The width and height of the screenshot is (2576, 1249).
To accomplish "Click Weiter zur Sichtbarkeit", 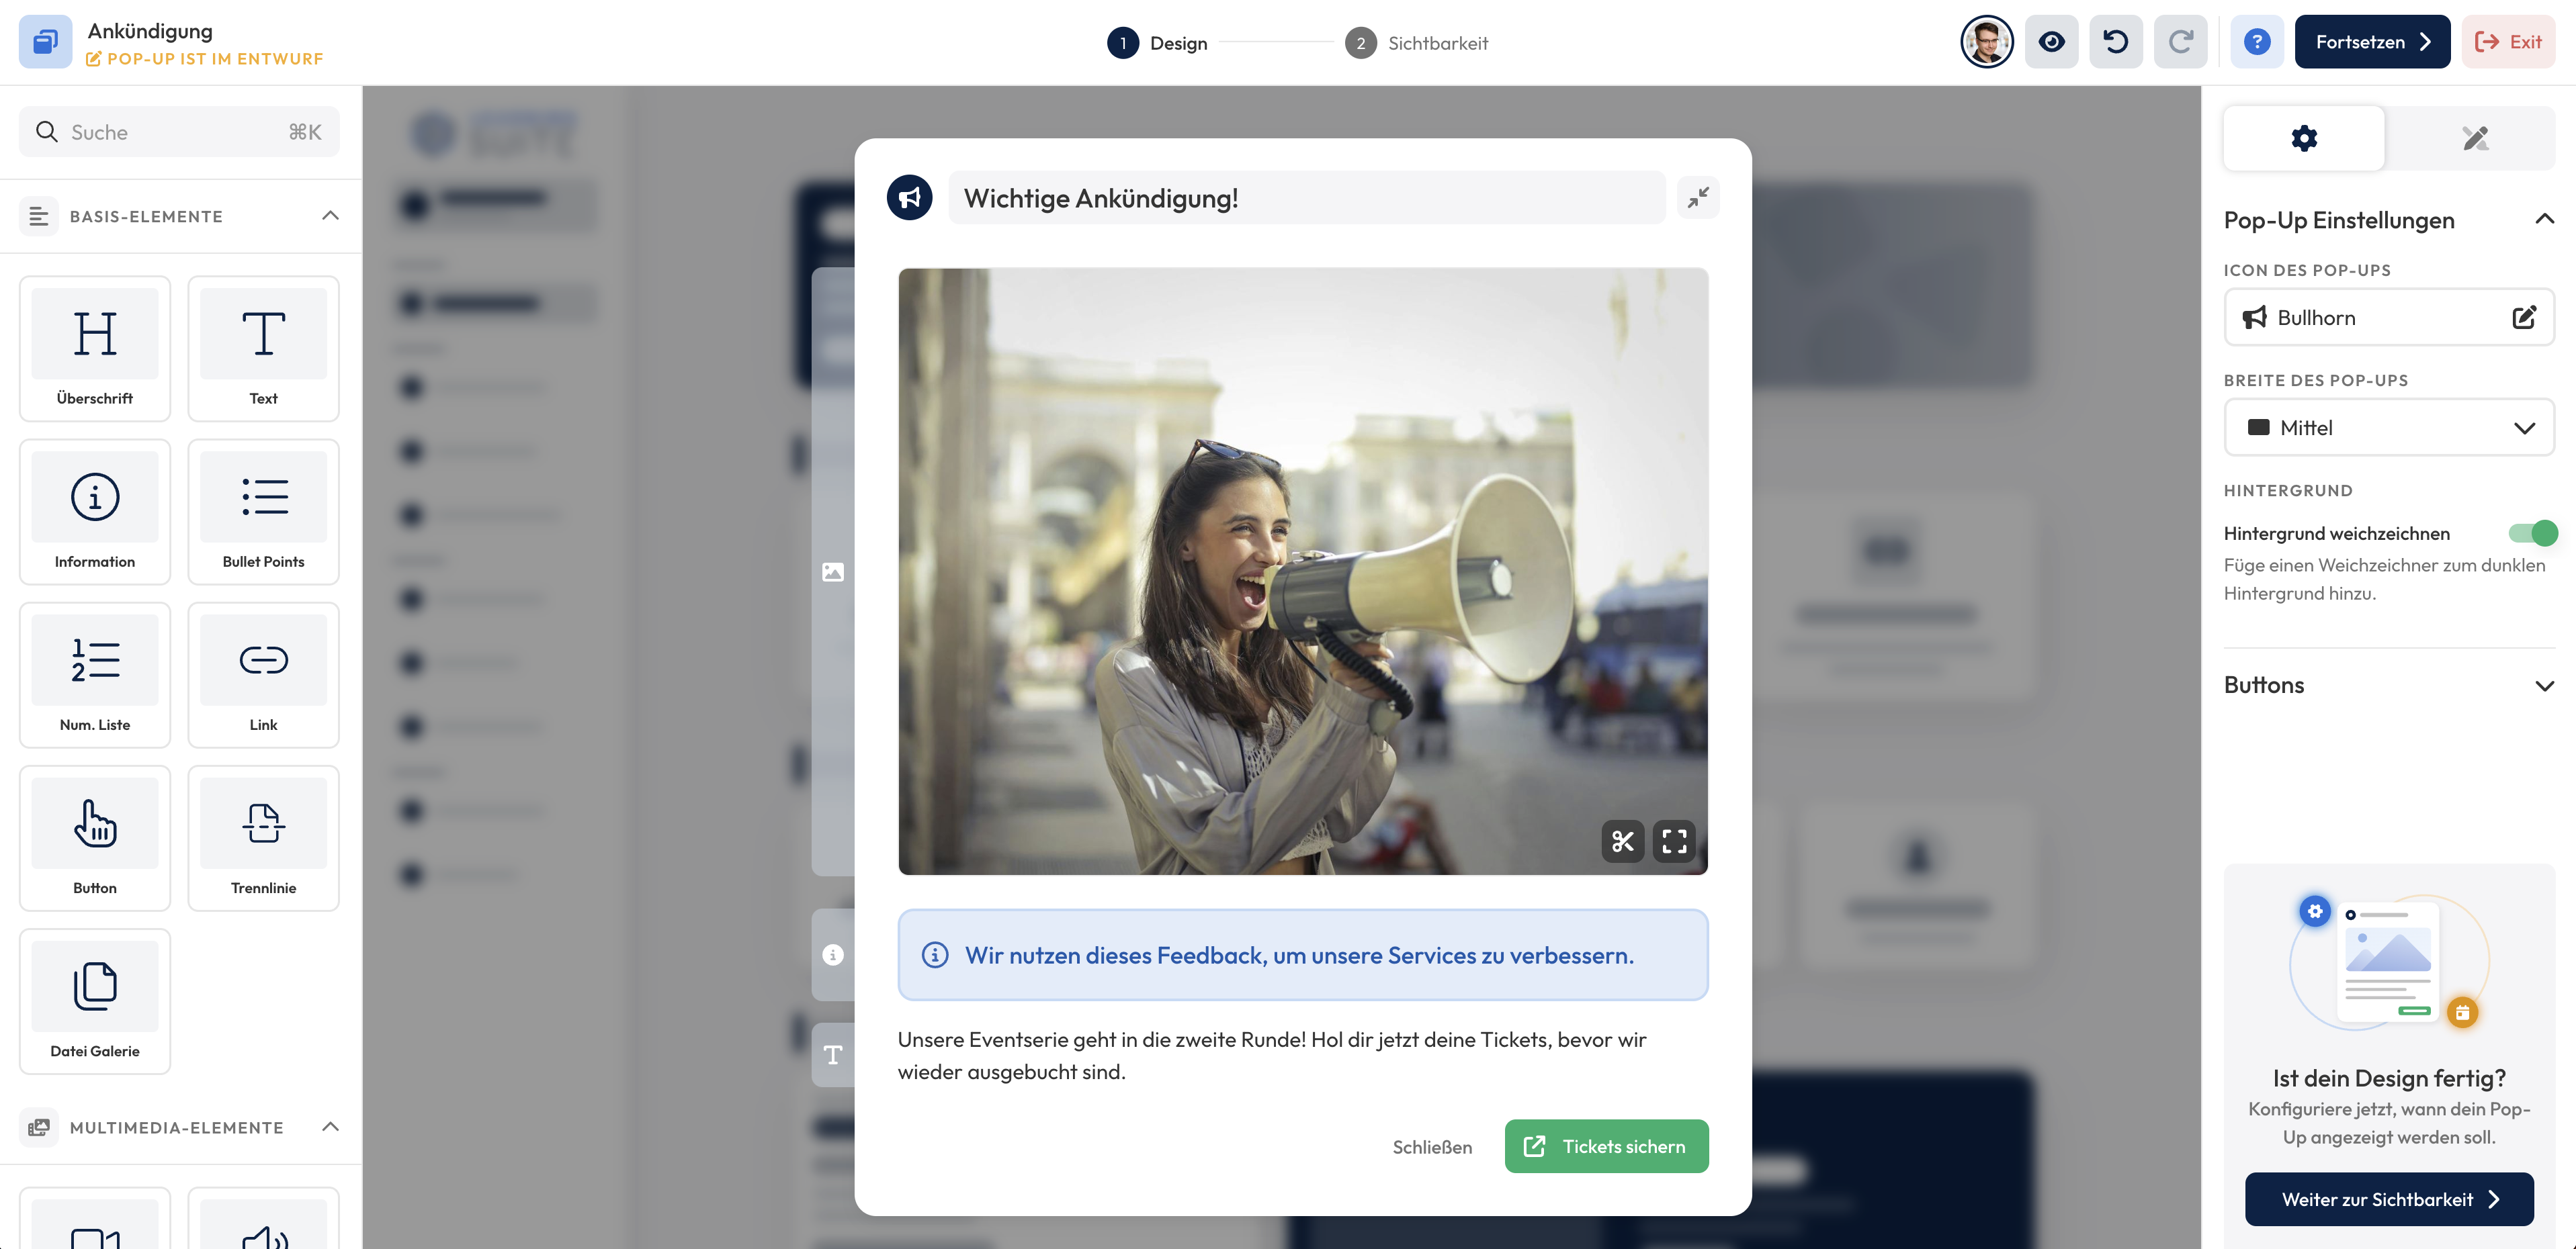I will tap(2388, 1199).
